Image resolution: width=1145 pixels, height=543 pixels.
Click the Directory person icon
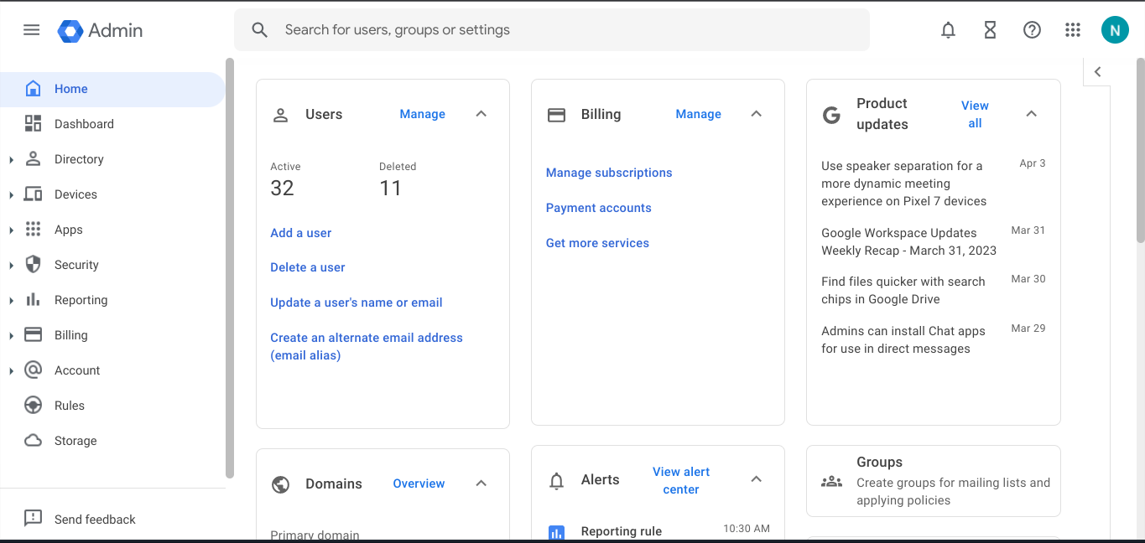point(33,159)
